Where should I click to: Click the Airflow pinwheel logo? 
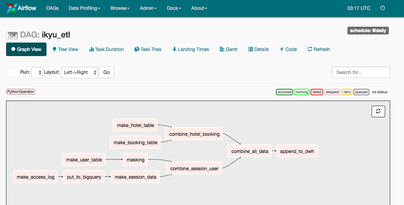11,8
